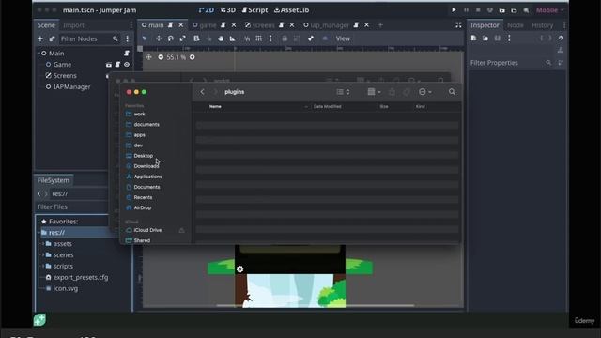
Task: Create new resource in Inspector
Action: 473,38
